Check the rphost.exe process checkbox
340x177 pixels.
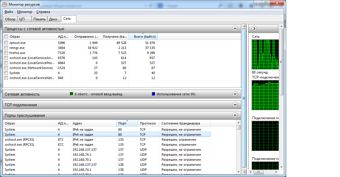click(6, 43)
